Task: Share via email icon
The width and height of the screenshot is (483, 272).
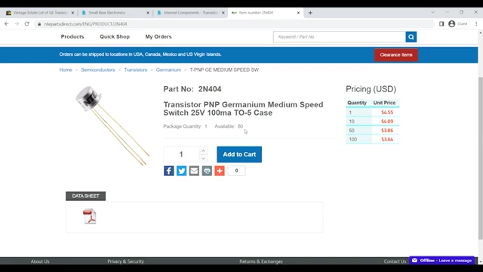Action: 194,171
